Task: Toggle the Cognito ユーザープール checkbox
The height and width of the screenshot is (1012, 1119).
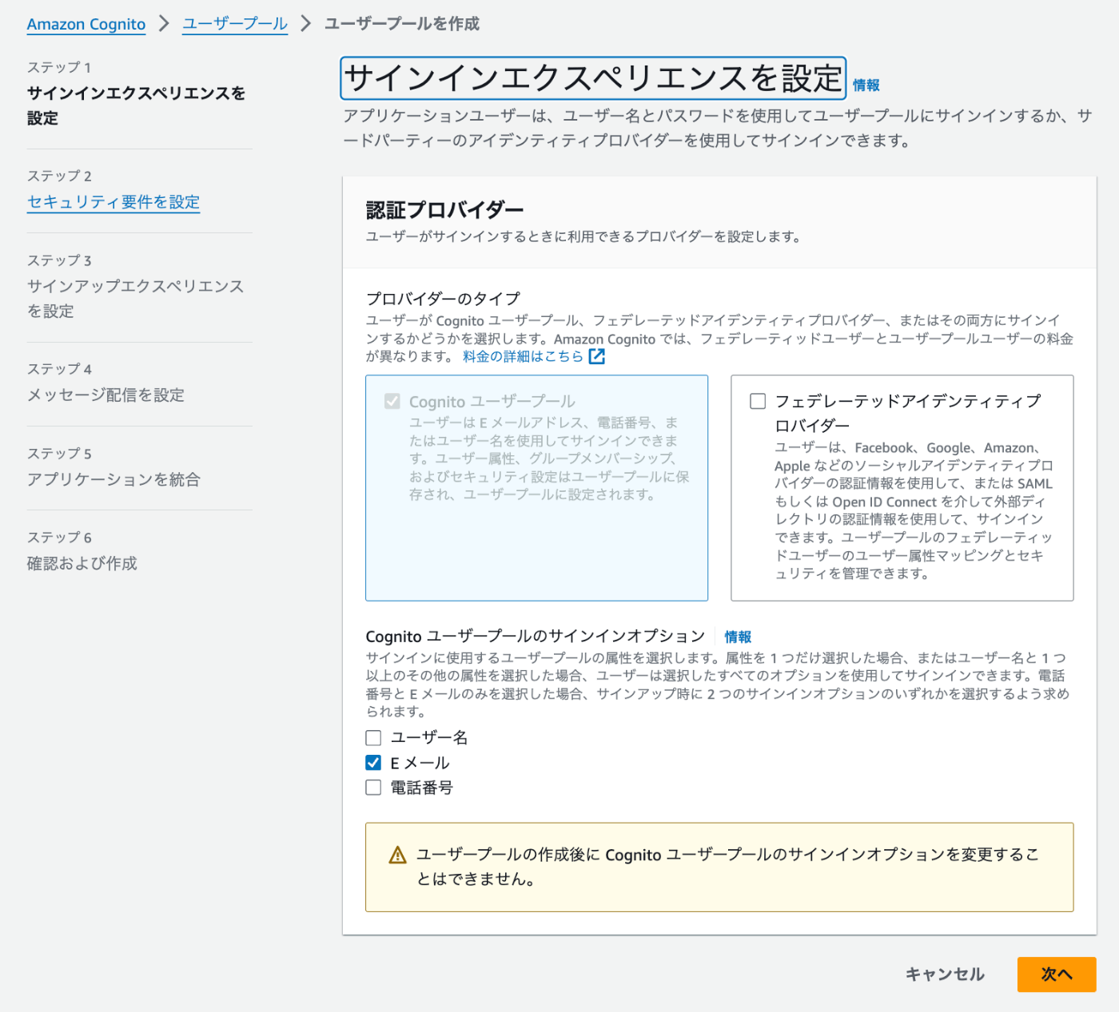Action: pyautogui.click(x=392, y=401)
